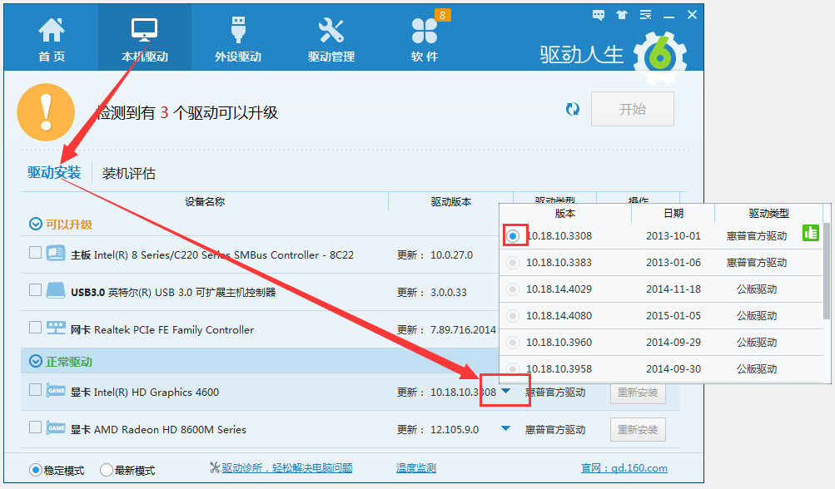The width and height of the screenshot is (835, 489).
Task: Select version 10.18.10.3960 radio button
Action: (x=513, y=342)
